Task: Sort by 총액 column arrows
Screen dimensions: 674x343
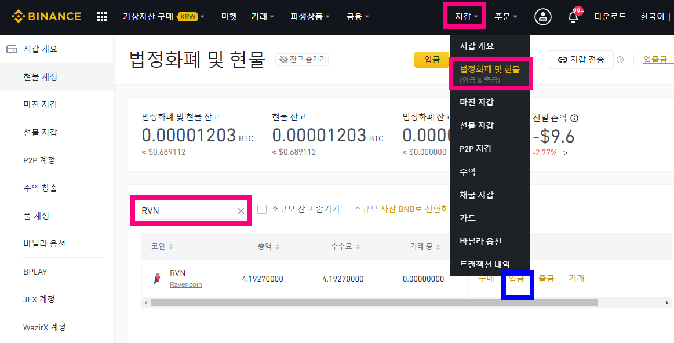Action: (x=277, y=247)
